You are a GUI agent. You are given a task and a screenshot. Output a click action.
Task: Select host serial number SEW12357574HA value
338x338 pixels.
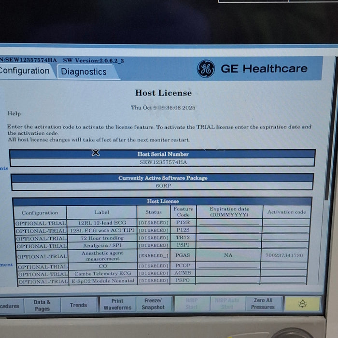coord(163,162)
